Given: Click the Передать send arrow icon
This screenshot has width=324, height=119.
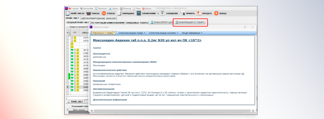Looking at the screenshot, I should tap(198, 13).
